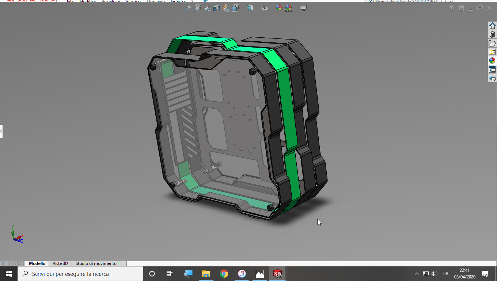The width and height of the screenshot is (497, 281).
Task: Open the View Palette icon in task pane
Action: 492,52
